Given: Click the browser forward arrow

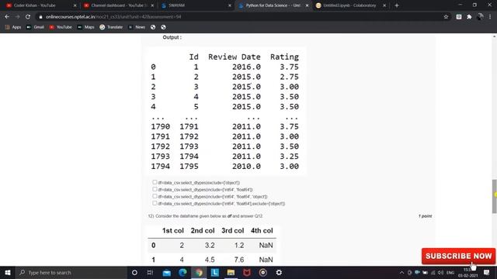Looking at the screenshot, I should click(x=17, y=17).
